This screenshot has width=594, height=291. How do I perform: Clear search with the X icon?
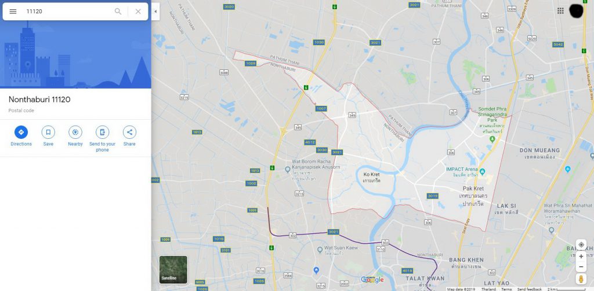(138, 12)
